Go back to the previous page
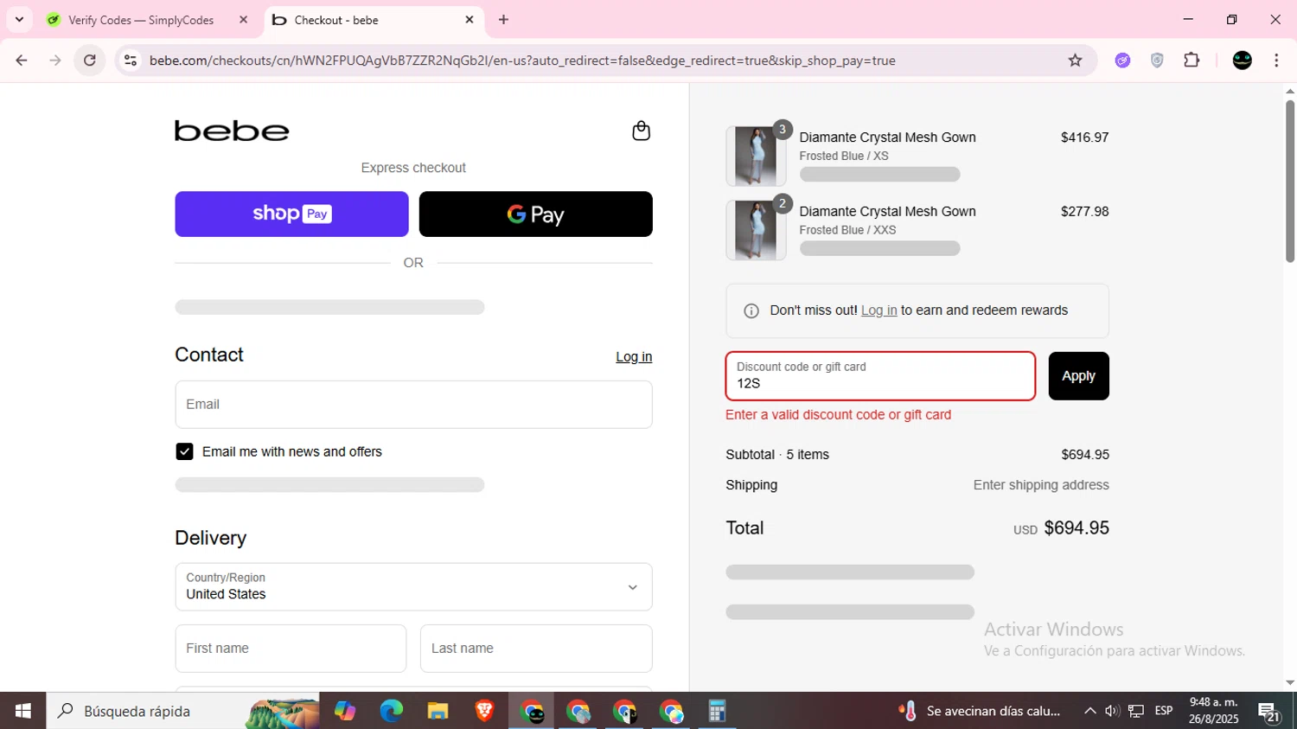This screenshot has width=1297, height=729. pyautogui.click(x=22, y=61)
